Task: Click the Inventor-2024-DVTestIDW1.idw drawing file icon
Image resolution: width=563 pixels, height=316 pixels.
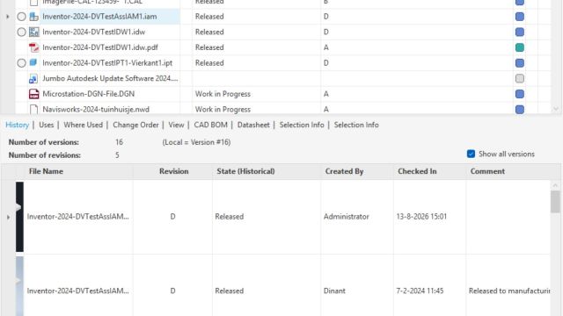Action: (x=33, y=32)
